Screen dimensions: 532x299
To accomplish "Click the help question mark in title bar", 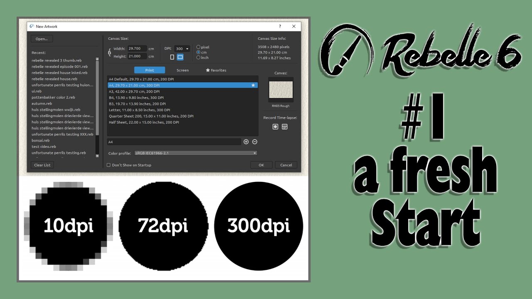I will pos(280,26).
